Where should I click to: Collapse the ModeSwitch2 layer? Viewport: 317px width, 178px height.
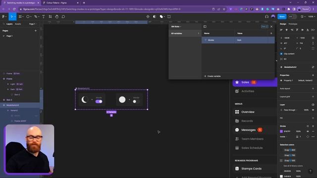coord(4,105)
